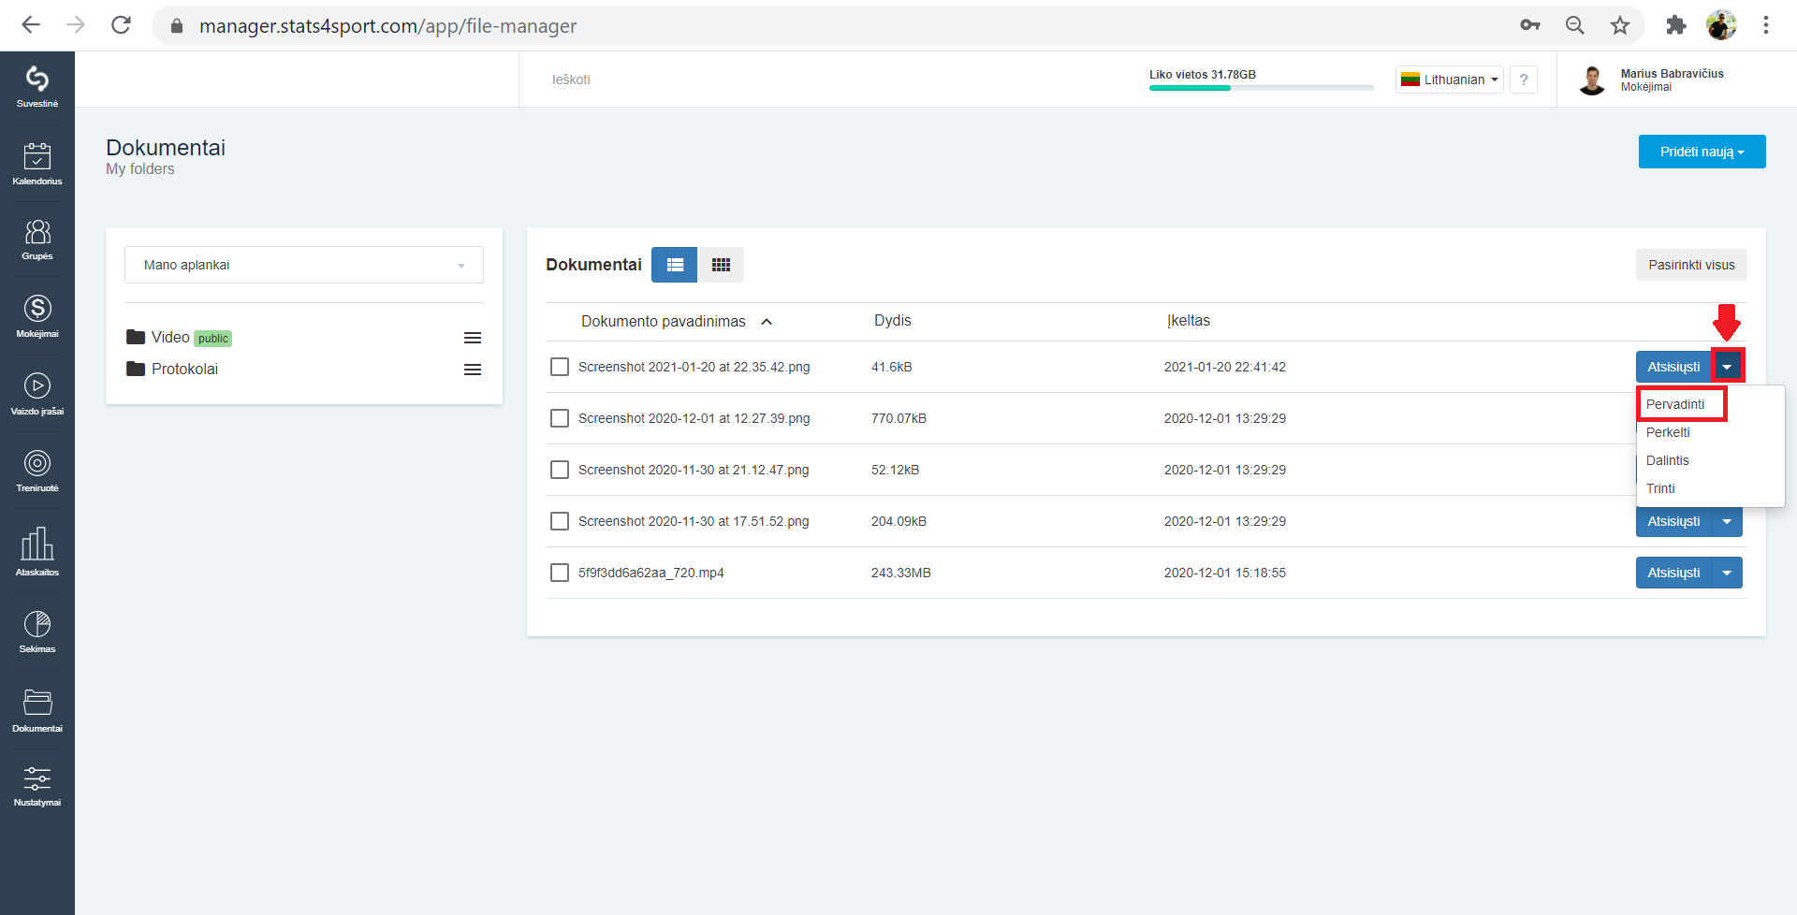Image resolution: width=1797 pixels, height=915 pixels.
Task: Choose Trinti from the dropdown menu
Action: (x=1660, y=488)
